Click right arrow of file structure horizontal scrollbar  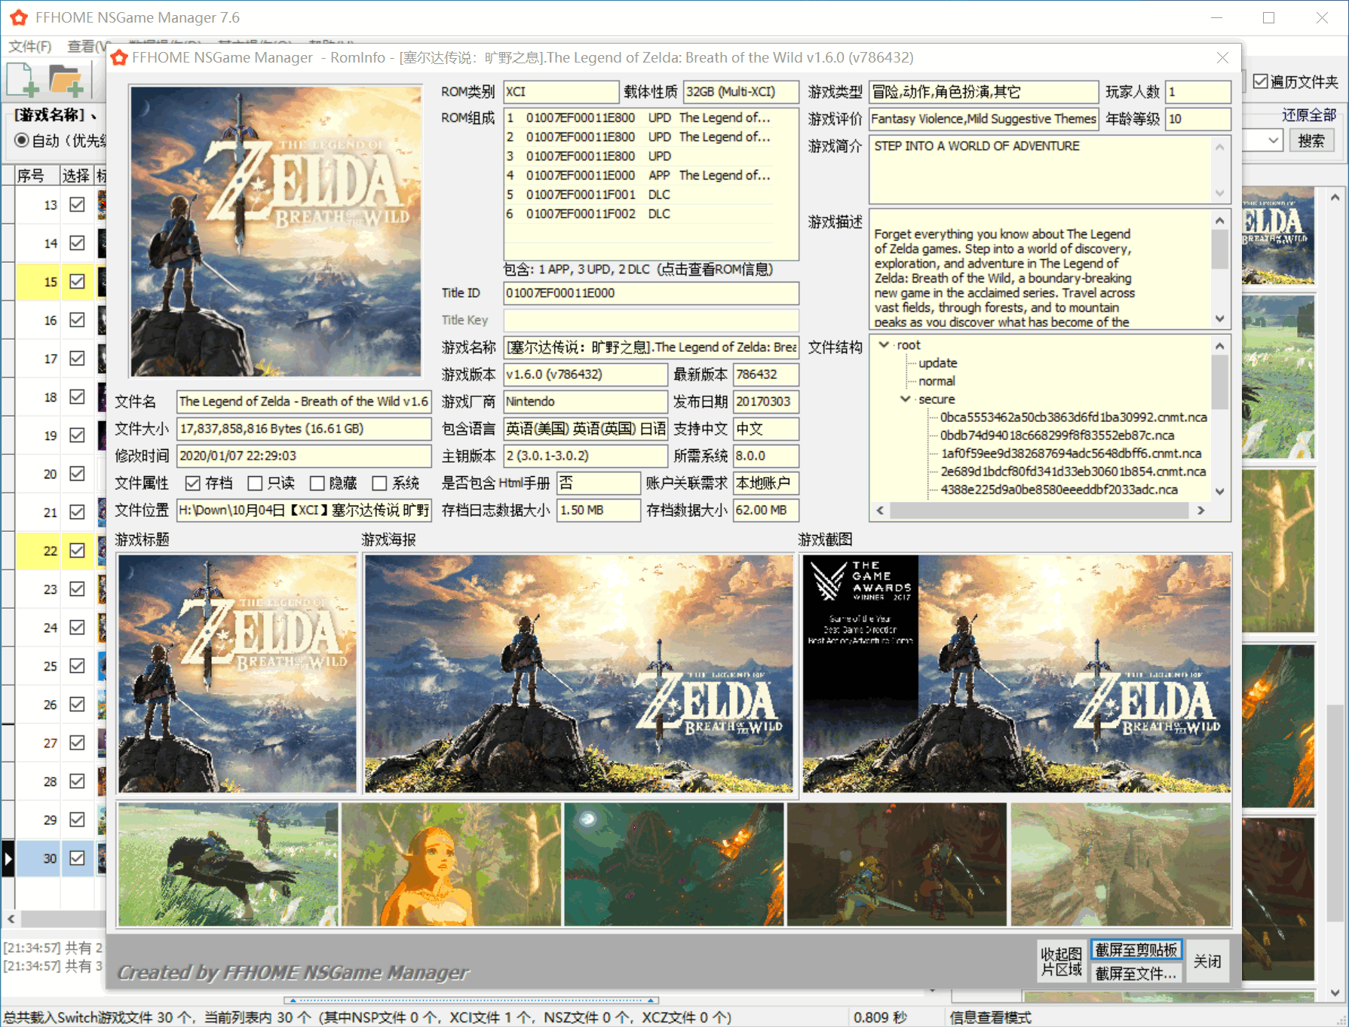pyautogui.click(x=1201, y=510)
